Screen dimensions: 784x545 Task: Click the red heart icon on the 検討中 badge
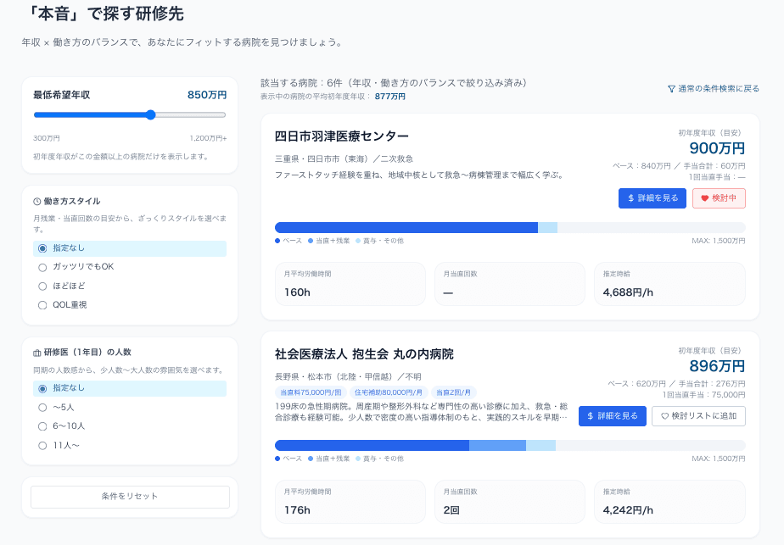pos(707,198)
